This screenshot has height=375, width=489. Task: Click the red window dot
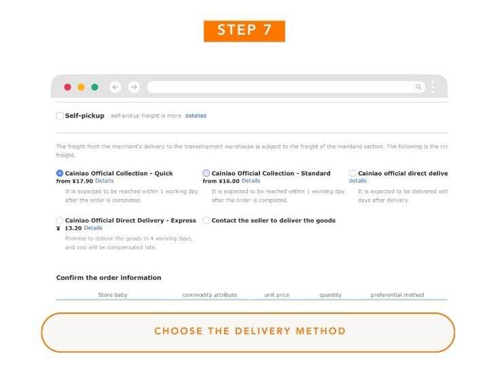point(67,87)
